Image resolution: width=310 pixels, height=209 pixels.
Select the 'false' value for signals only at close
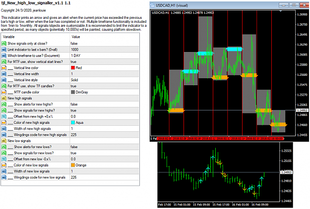(74, 44)
